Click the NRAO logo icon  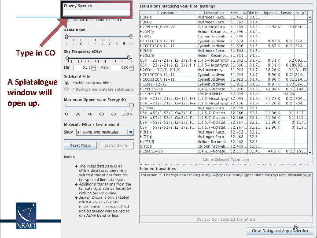pos(26,216)
